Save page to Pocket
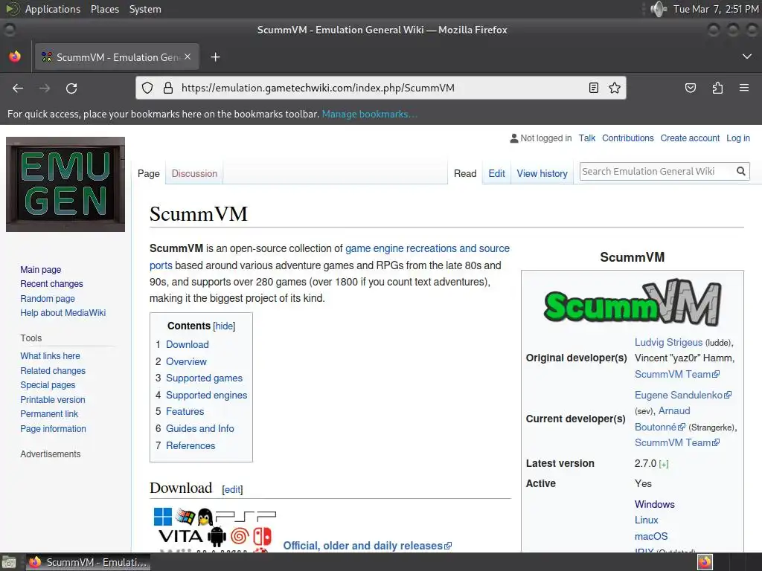This screenshot has height=571, width=762. pos(690,88)
